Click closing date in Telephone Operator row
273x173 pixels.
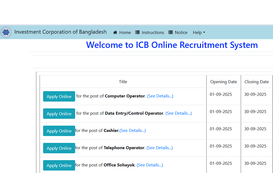tap(255, 146)
